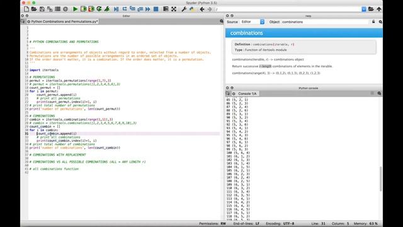The height and width of the screenshot is (227, 403).
Task: Click Encoding UTF-8 in status bar
Action: (x=280, y=223)
